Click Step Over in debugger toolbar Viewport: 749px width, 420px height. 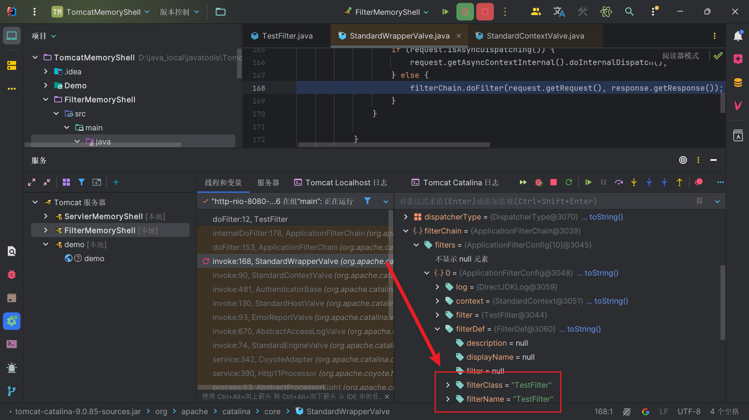(x=619, y=182)
